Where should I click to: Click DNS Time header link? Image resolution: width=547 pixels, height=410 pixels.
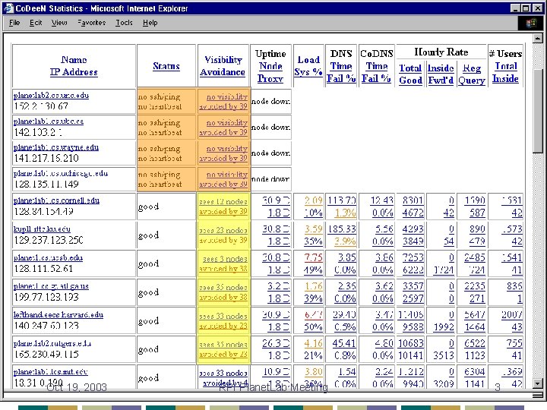pos(341,66)
